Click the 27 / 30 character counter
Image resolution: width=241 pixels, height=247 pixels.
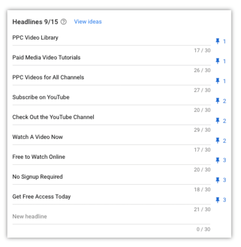tap(202, 90)
